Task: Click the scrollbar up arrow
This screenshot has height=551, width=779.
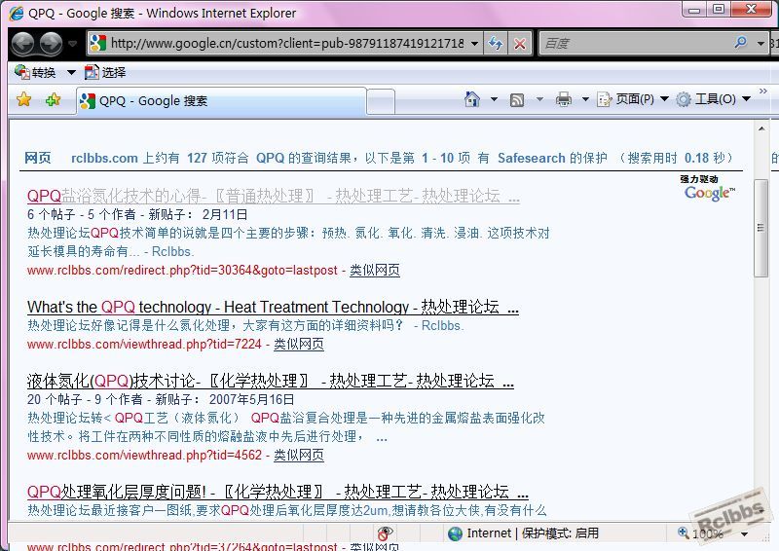Action: [x=761, y=129]
